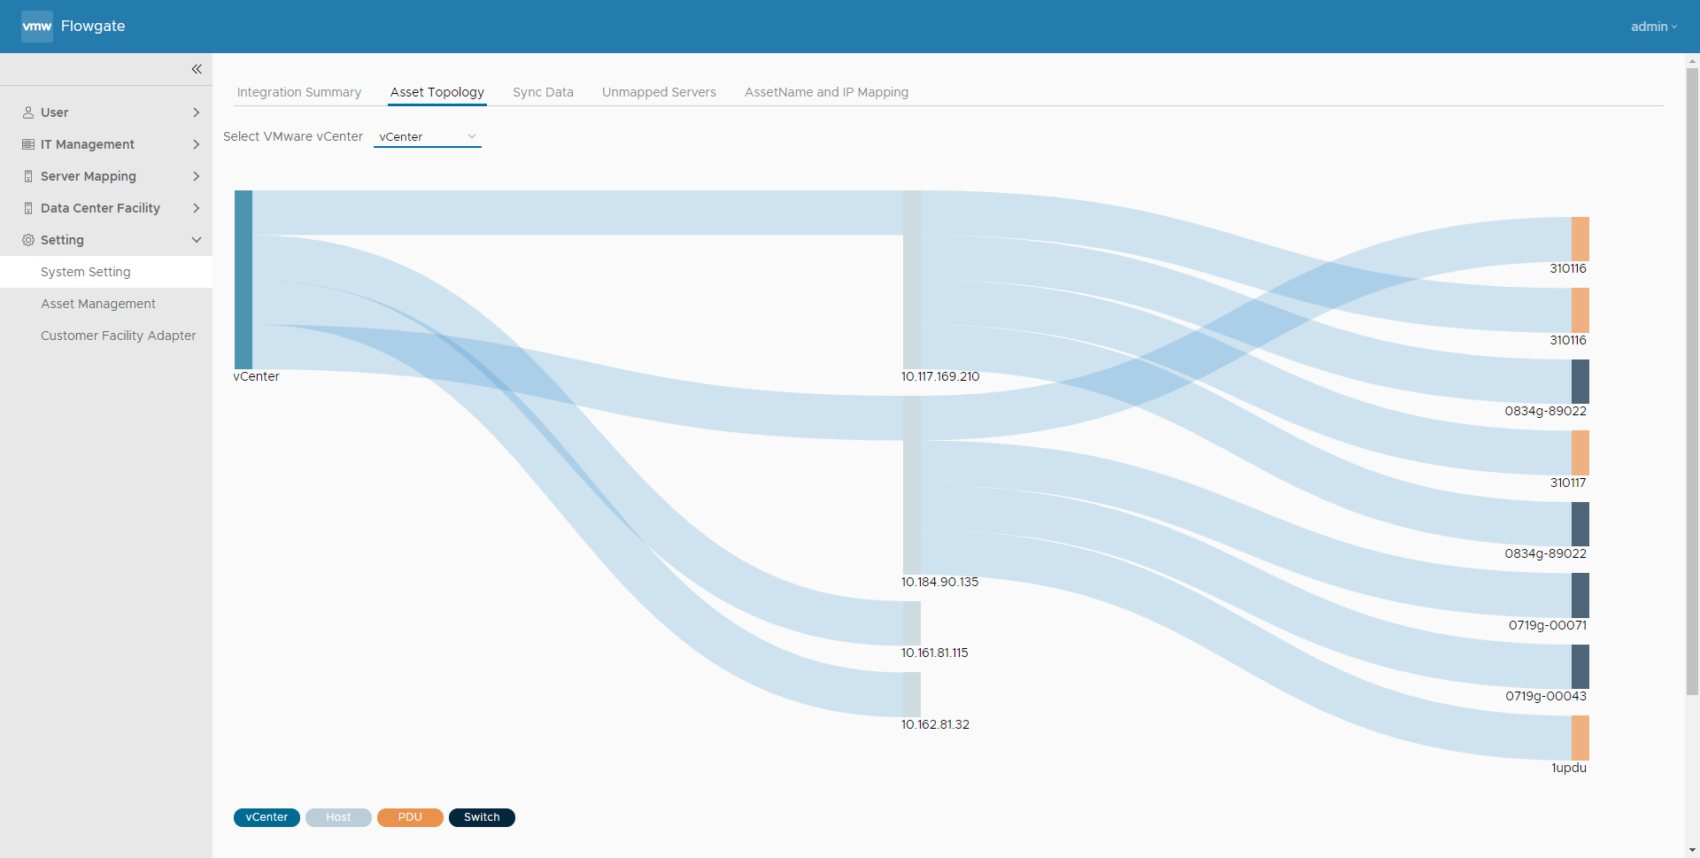Screen dimensions: 1700x858
Task: Toggle the vCenter legend pill
Action: click(x=267, y=817)
